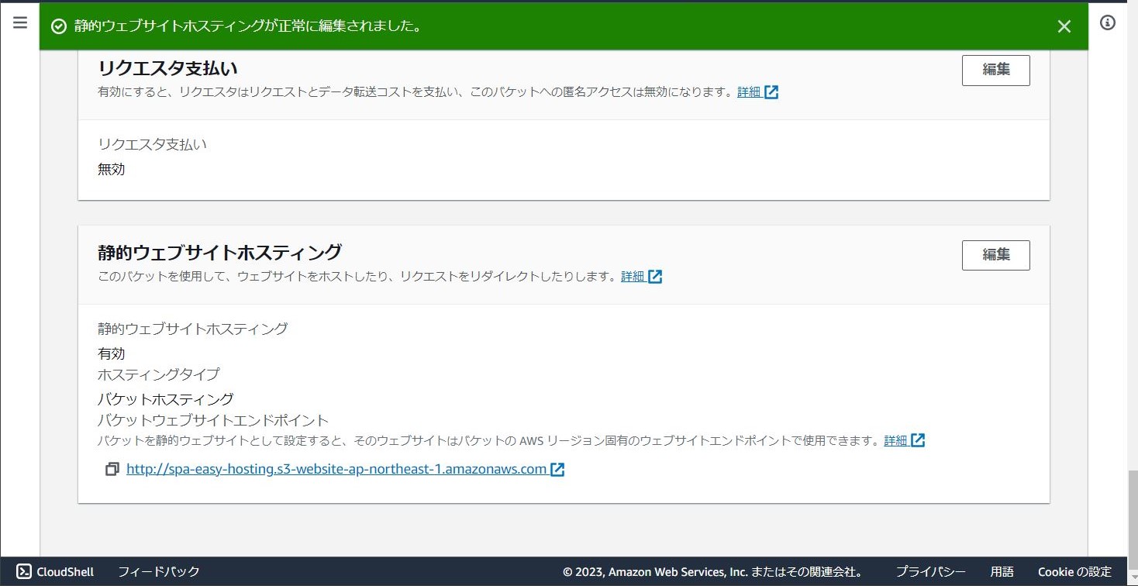
Task: Open 詳細 link for bucket website endpoint
Action: (904, 440)
